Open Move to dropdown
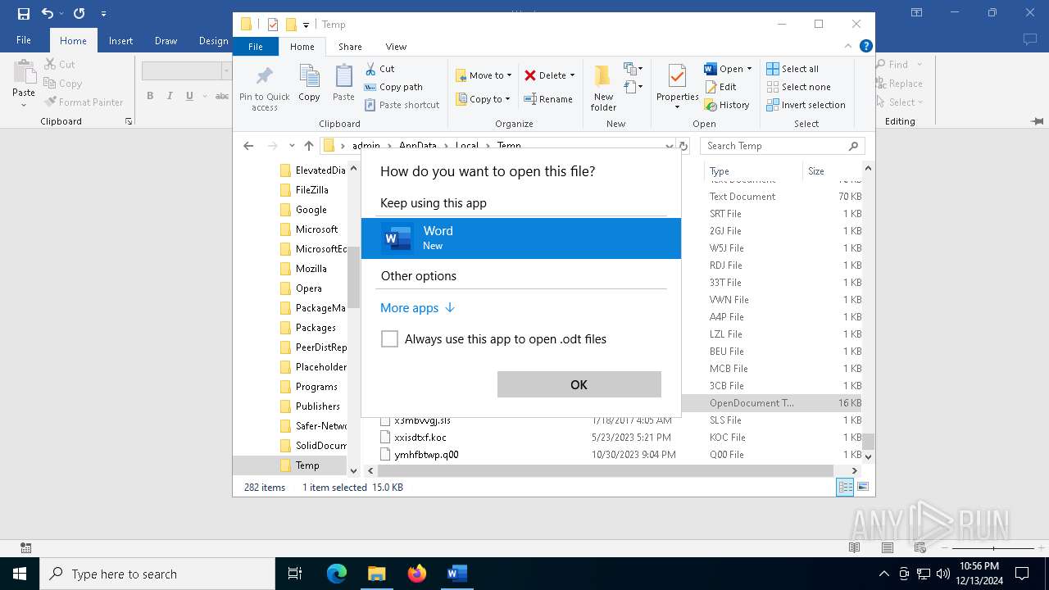This screenshot has height=590, width=1049. click(484, 75)
